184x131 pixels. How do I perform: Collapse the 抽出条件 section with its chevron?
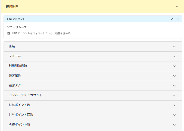pyautogui.click(x=177, y=6)
